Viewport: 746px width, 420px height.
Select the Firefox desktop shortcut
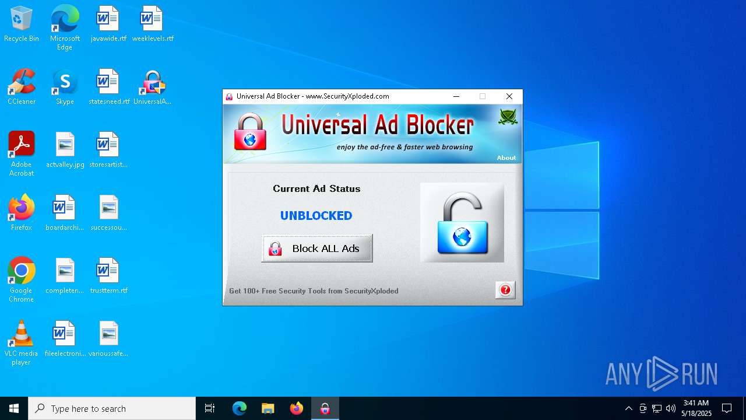[22, 213]
